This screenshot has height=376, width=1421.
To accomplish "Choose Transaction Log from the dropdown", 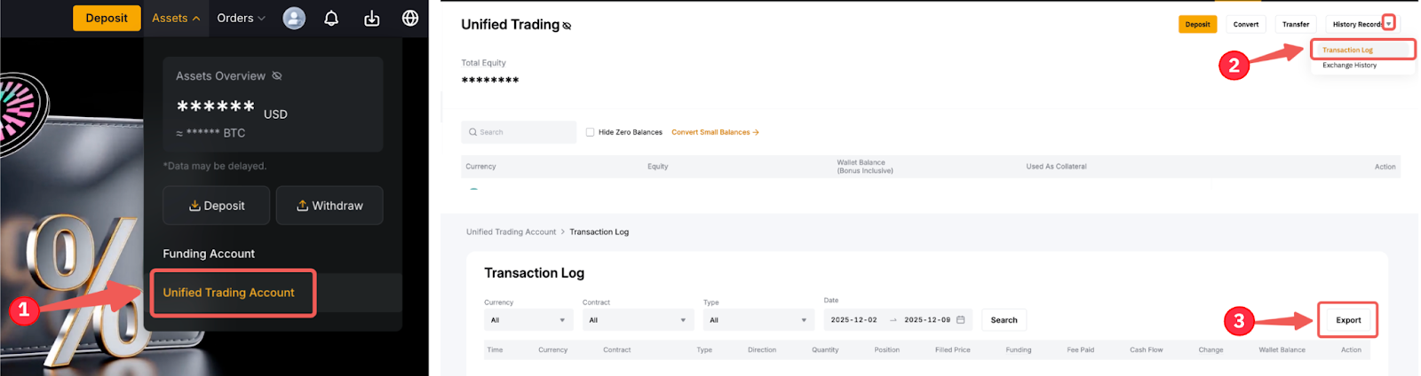I will (1347, 50).
